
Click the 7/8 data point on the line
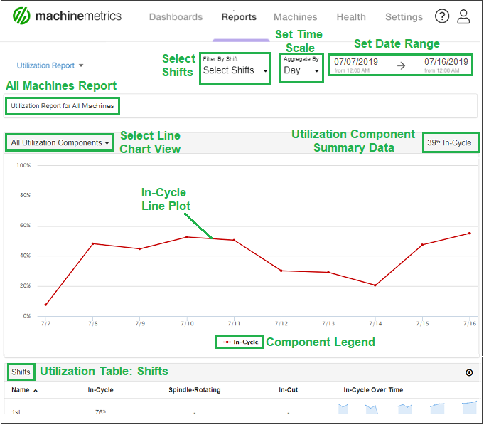[x=93, y=244]
